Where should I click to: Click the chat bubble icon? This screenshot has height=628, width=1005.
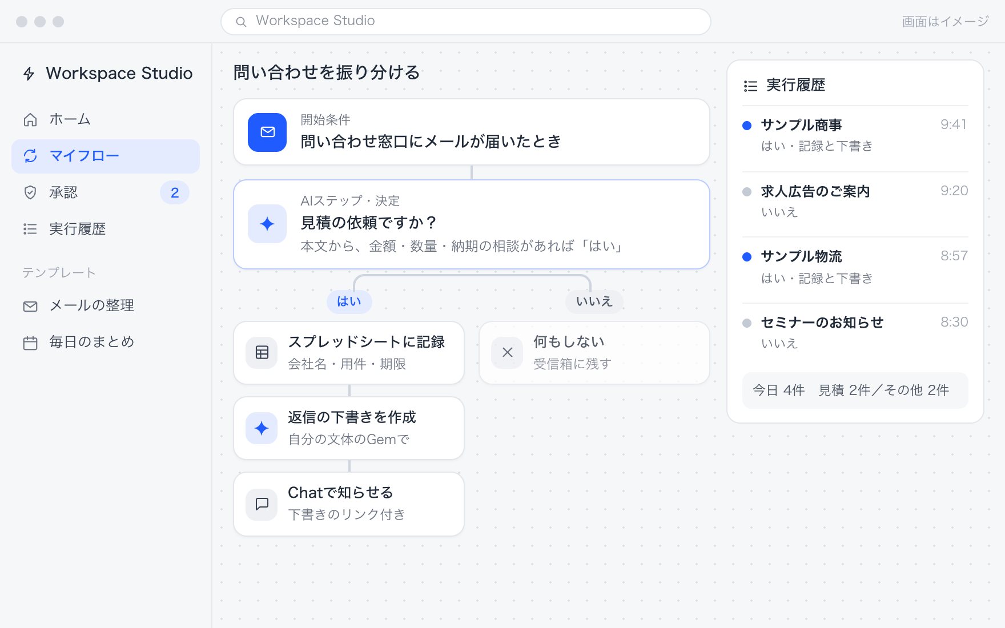coord(262,504)
